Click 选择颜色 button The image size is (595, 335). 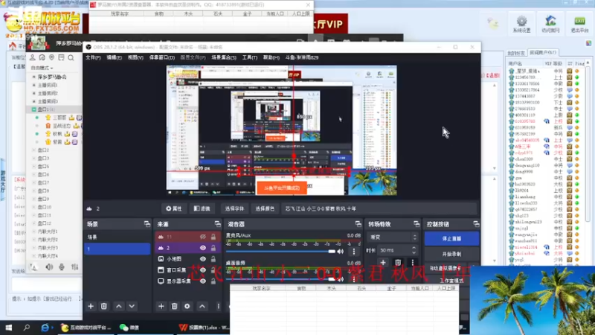pos(265,208)
